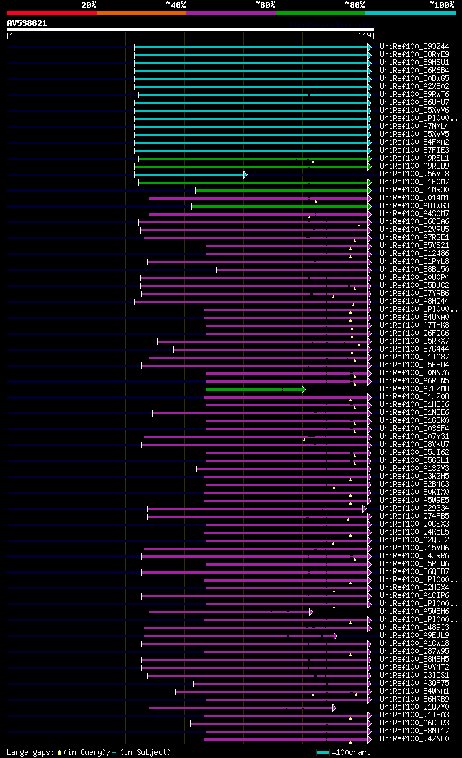Open the UniRef100_Q6K6B4 hit label

tap(414, 71)
